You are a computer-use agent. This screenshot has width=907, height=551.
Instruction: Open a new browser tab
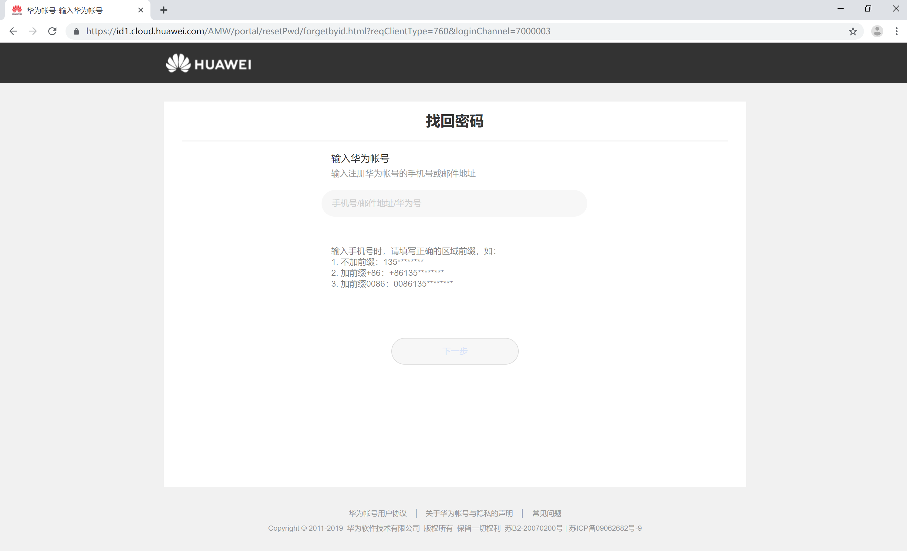click(x=164, y=10)
